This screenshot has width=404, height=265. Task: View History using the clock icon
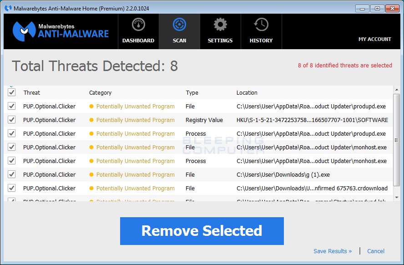tap(261, 24)
